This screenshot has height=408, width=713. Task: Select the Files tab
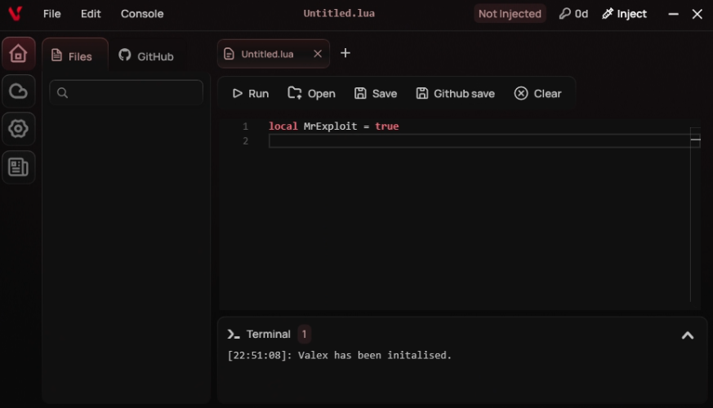(x=72, y=56)
